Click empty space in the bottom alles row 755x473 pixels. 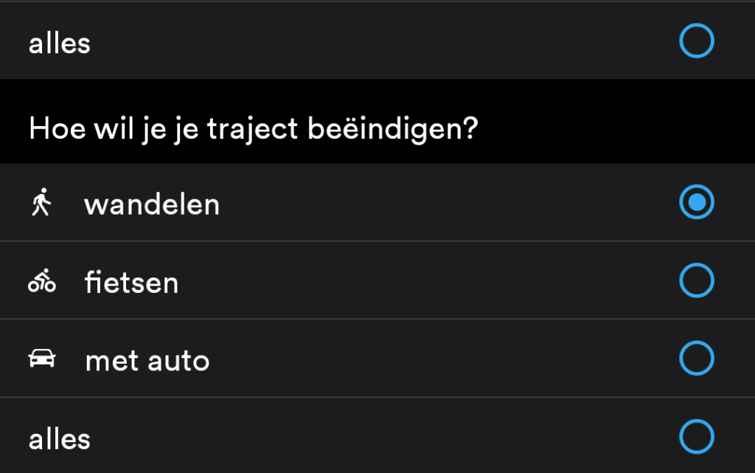click(385, 436)
